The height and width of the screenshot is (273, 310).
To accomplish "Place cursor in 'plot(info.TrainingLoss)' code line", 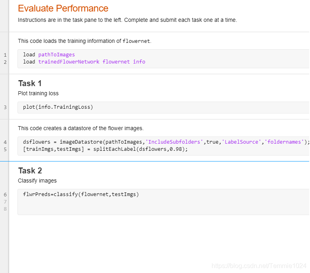I will coord(58,107).
